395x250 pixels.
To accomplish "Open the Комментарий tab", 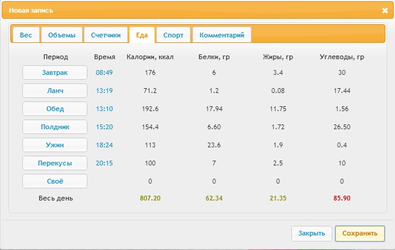I will coord(222,35).
